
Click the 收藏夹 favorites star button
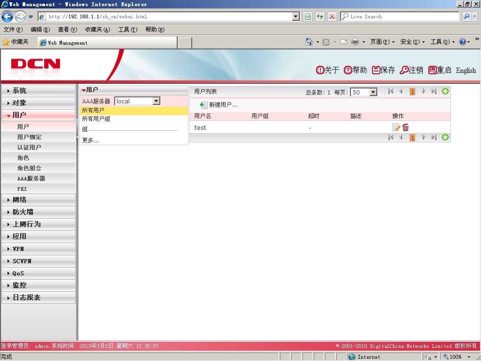point(16,42)
